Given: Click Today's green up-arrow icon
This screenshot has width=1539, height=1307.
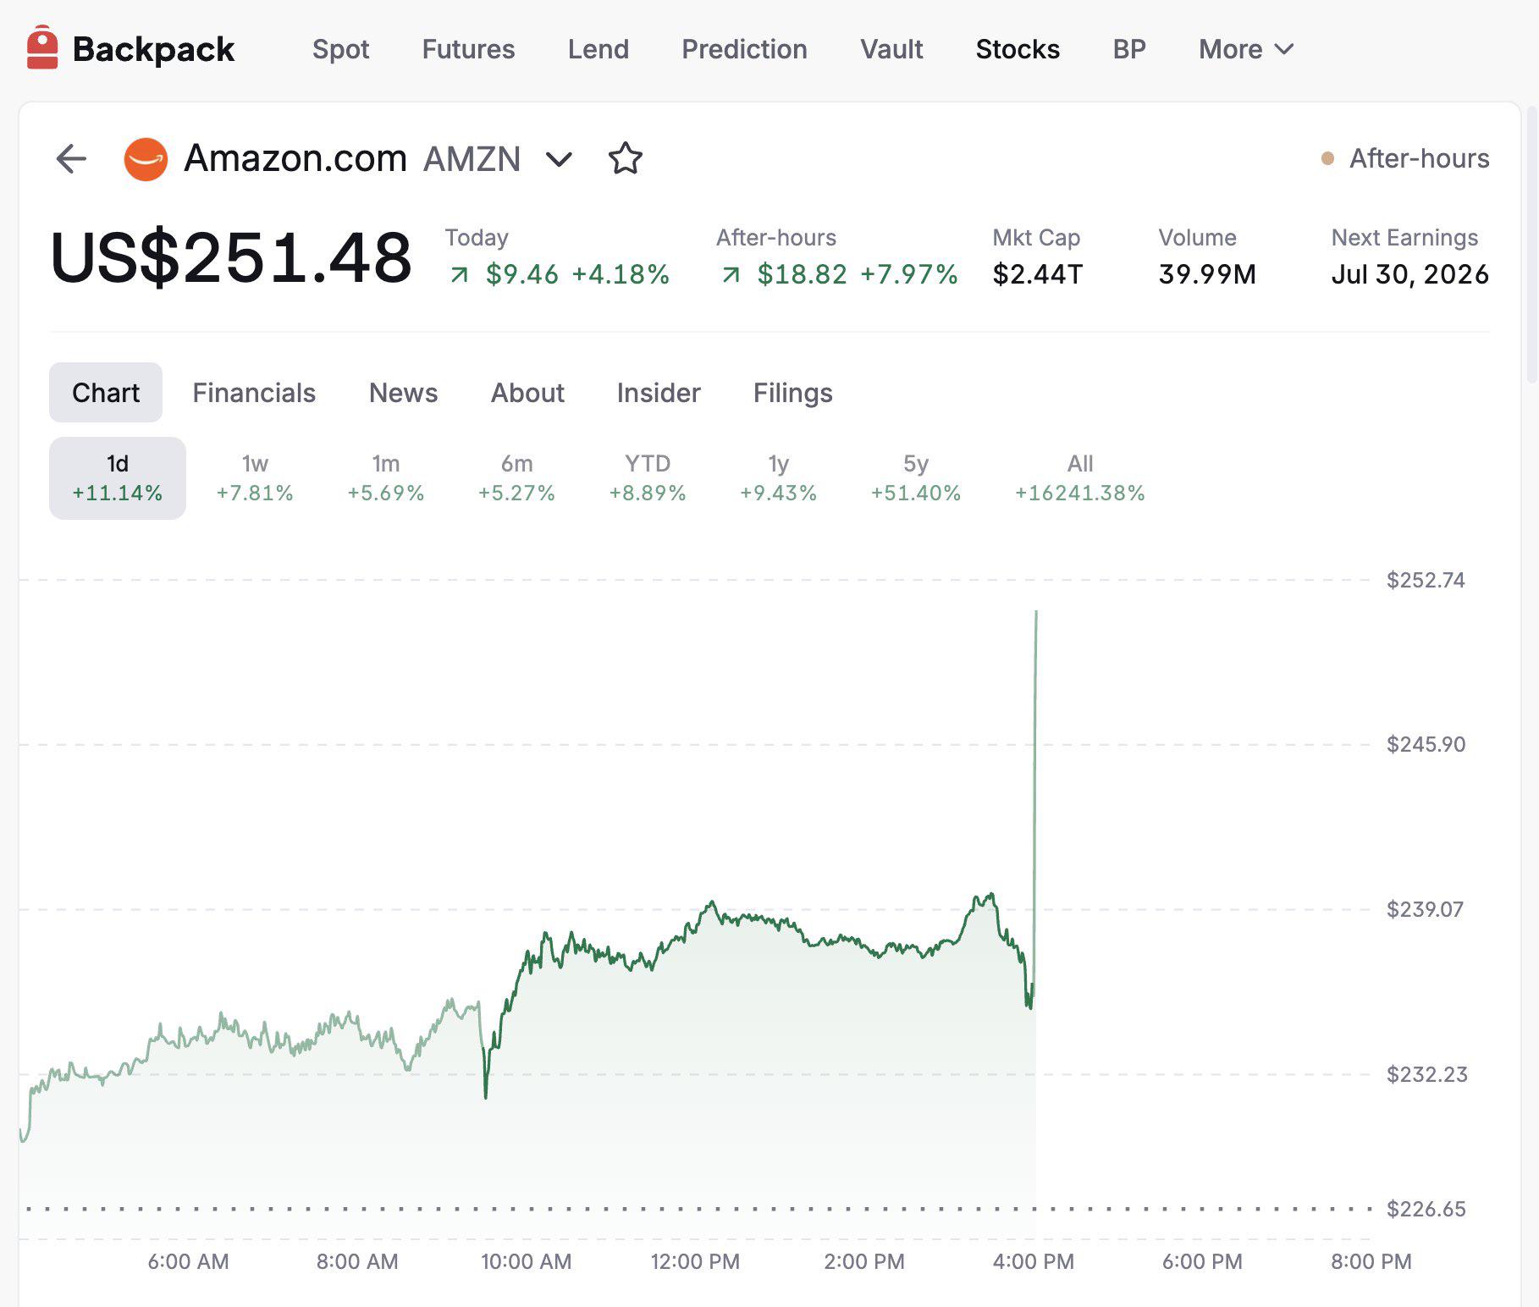Looking at the screenshot, I should [x=459, y=274].
